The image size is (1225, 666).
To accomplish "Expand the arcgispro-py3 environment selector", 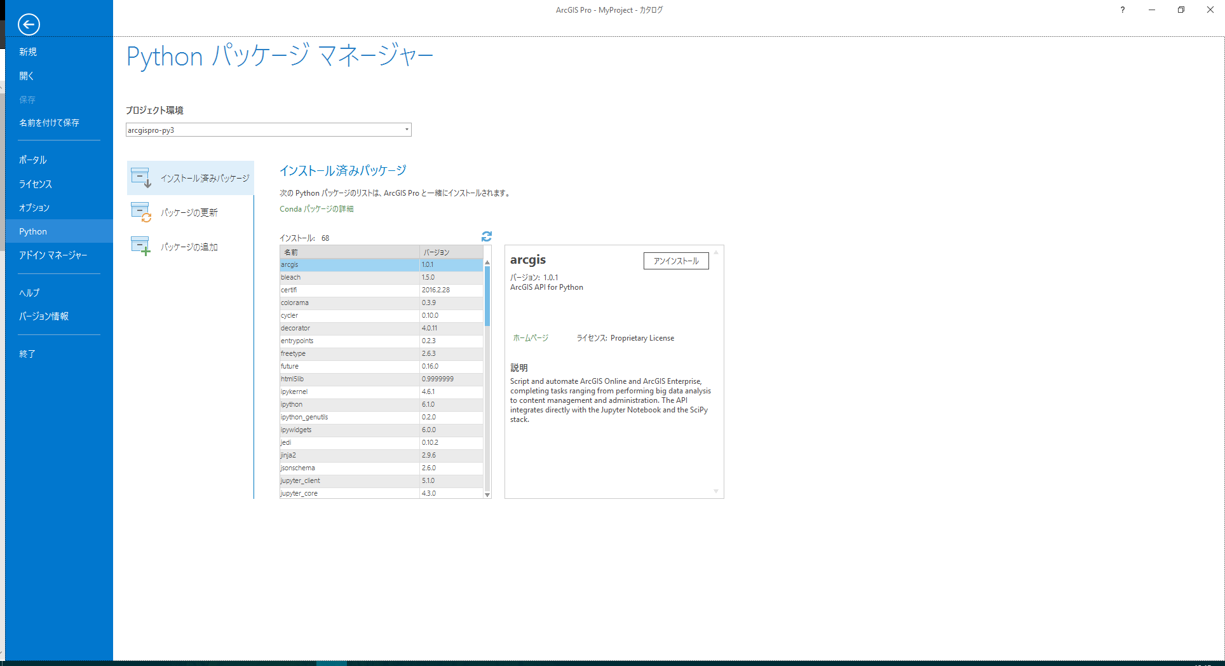I will [406, 130].
